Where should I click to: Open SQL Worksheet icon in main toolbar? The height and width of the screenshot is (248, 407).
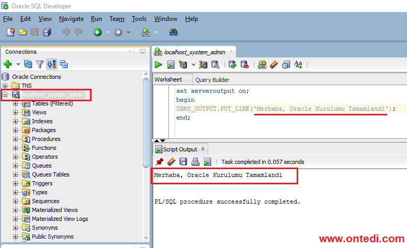[146, 32]
